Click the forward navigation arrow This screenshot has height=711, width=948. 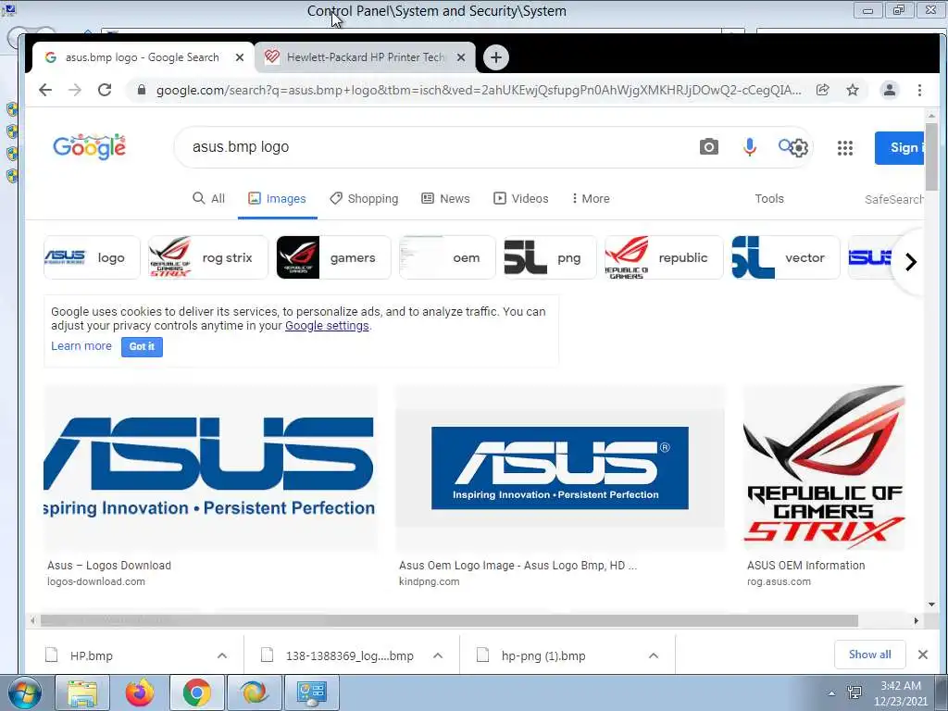point(75,90)
